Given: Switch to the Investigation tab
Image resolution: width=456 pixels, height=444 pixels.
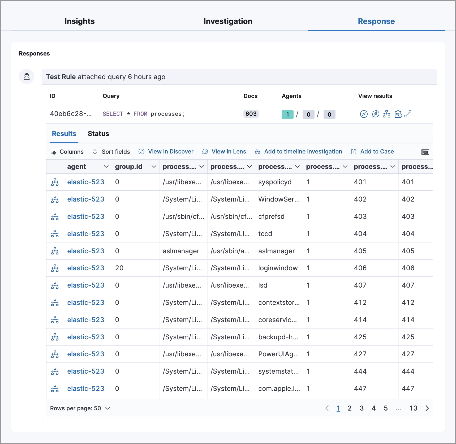Looking at the screenshot, I should pyautogui.click(x=228, y=21).
